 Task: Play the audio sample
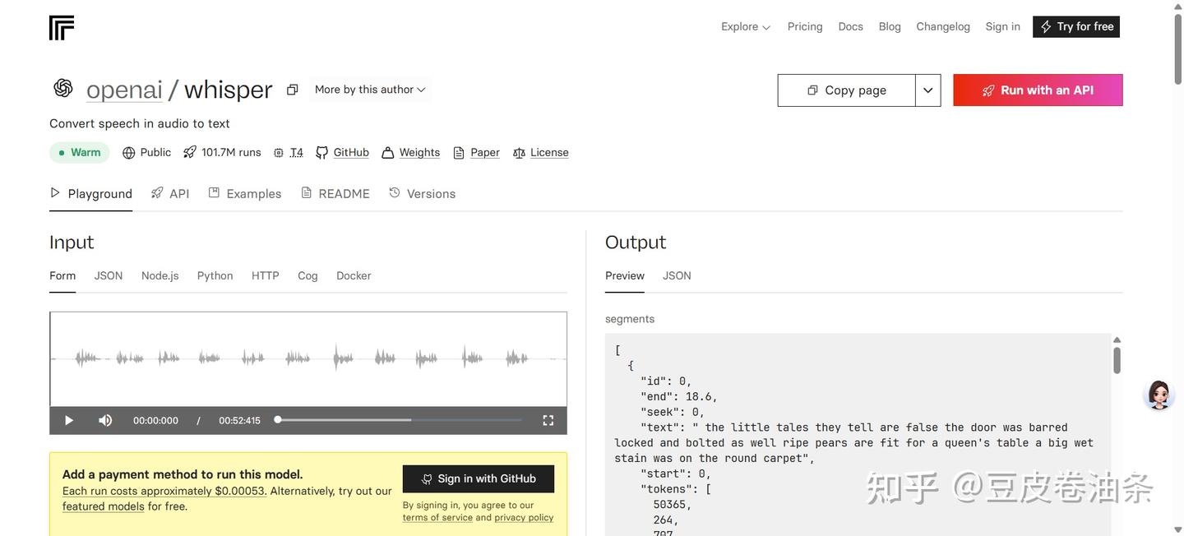tap(69, 420)
